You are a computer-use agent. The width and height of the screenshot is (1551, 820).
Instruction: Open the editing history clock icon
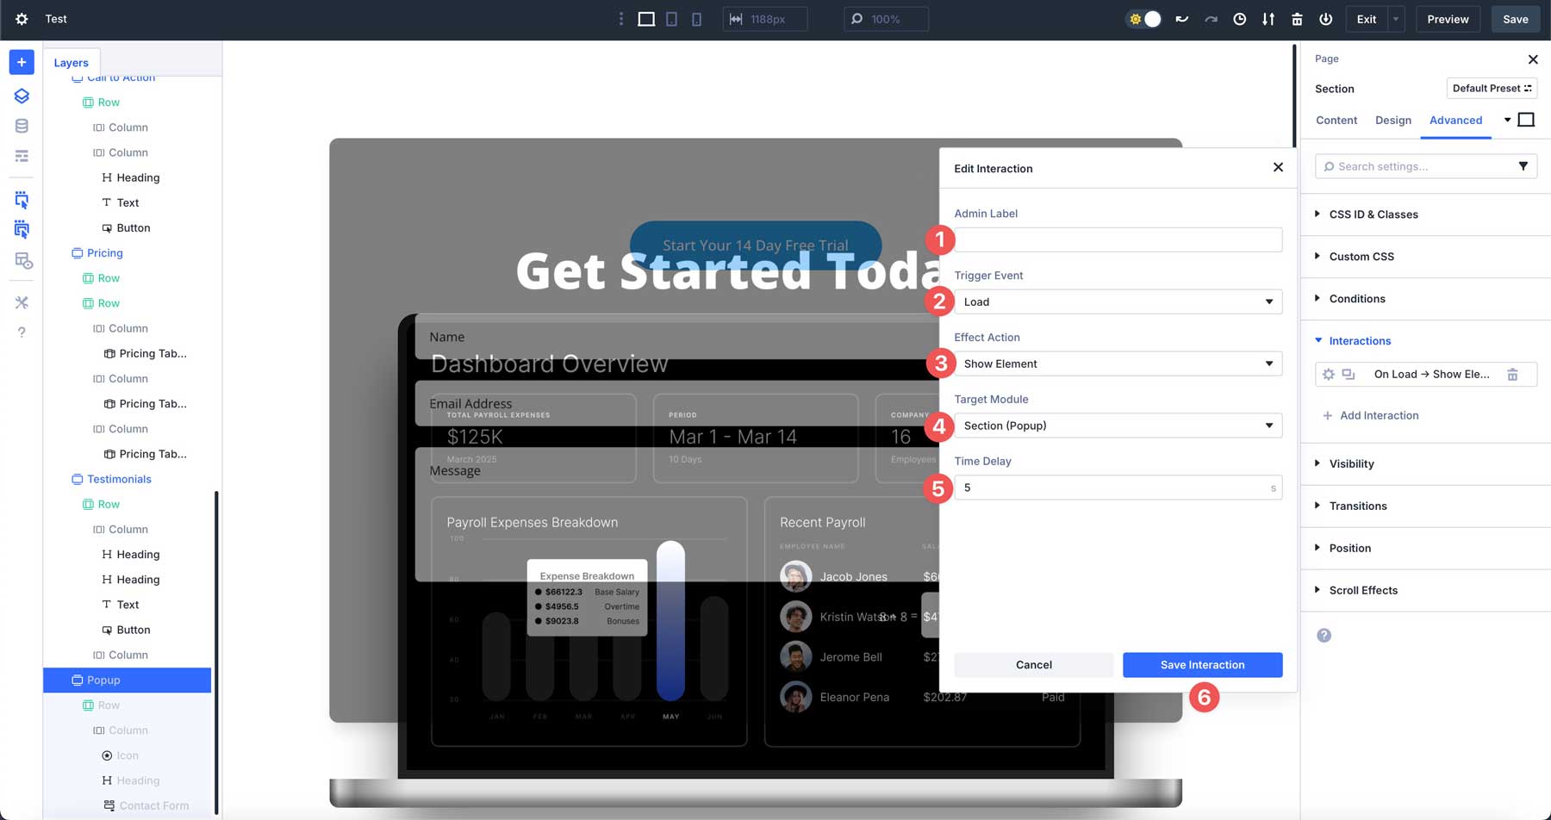(x=1239, y=18)
